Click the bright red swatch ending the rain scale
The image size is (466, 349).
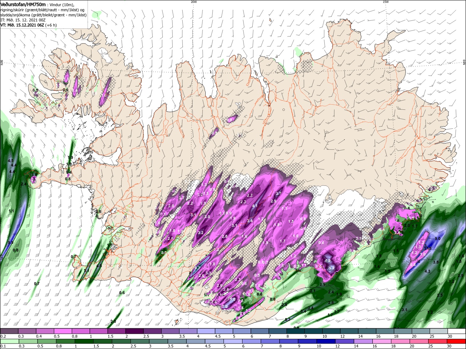pyautogui.click(x=456, y=341)
